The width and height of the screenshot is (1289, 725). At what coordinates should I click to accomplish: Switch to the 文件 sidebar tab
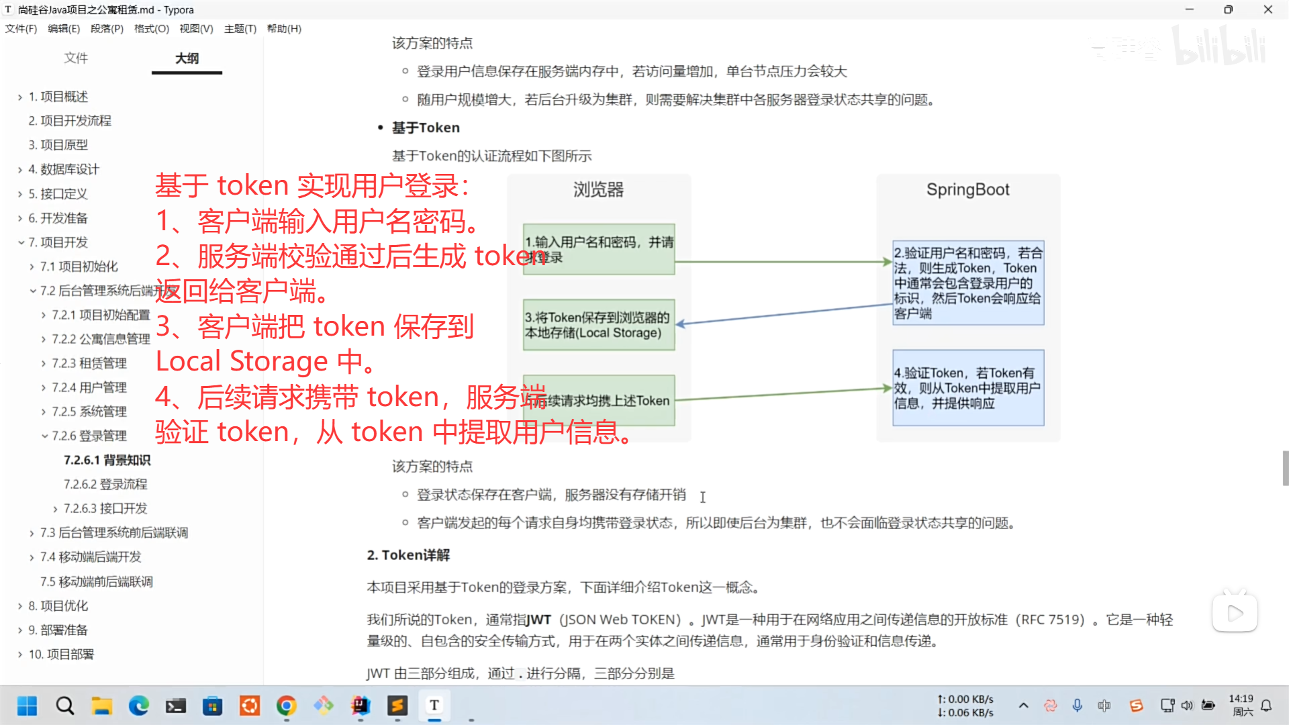point(76,58)
